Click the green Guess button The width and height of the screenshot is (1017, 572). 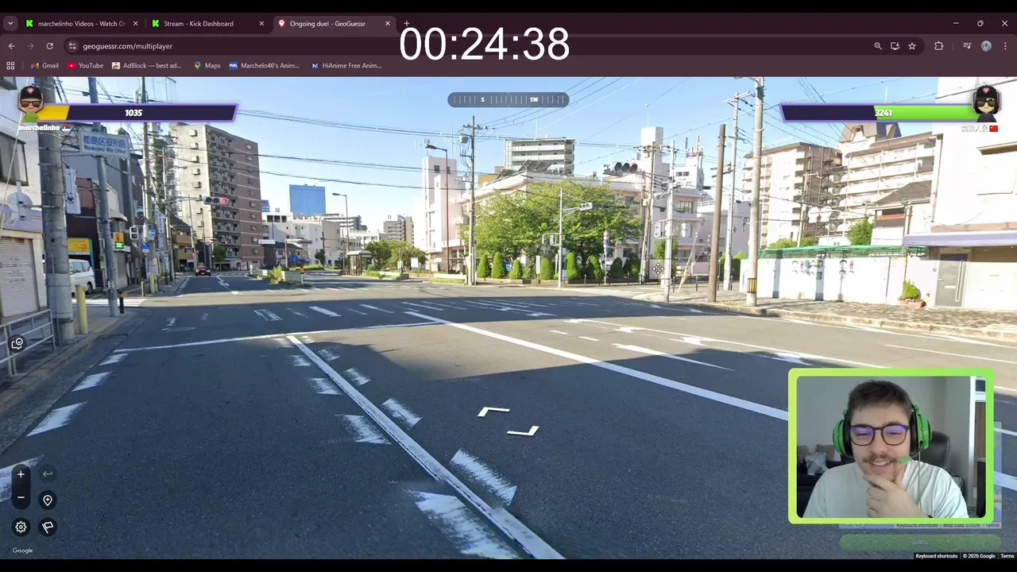pyautogui.click(x=920, y=543)
